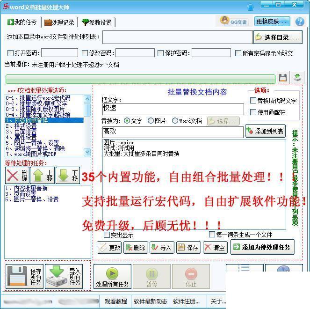
Task: Click the 把文字 field containing 快速
Action: tap(173, 109)
